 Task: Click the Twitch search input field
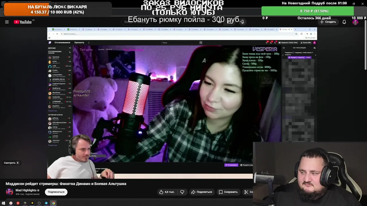[x=180, y=43]
